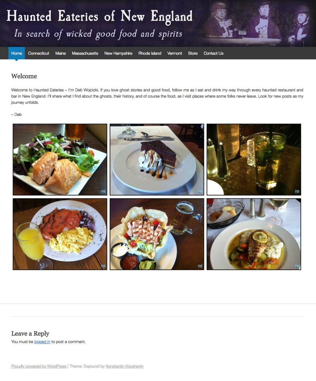Open the Connecticut menu item
The image size is (316, 381).
coord(38,53)
